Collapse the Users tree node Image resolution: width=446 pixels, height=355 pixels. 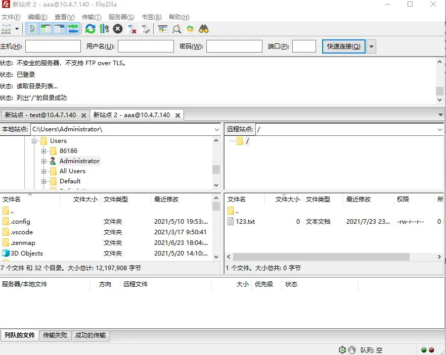[x=34, y=141]
